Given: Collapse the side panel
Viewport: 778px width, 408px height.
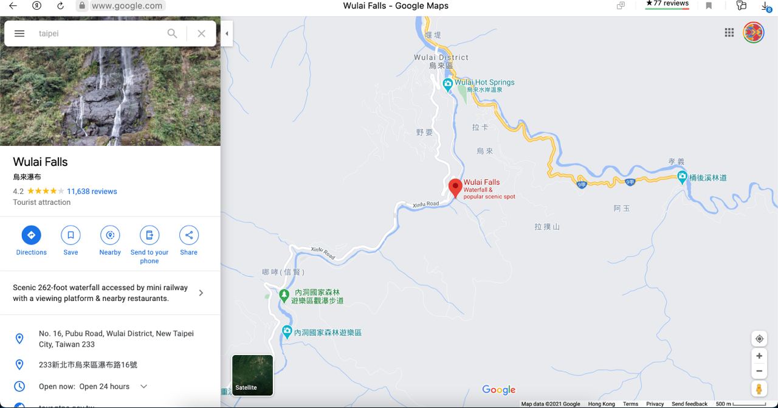Looking at the screenshot, I should click(227, 33).
